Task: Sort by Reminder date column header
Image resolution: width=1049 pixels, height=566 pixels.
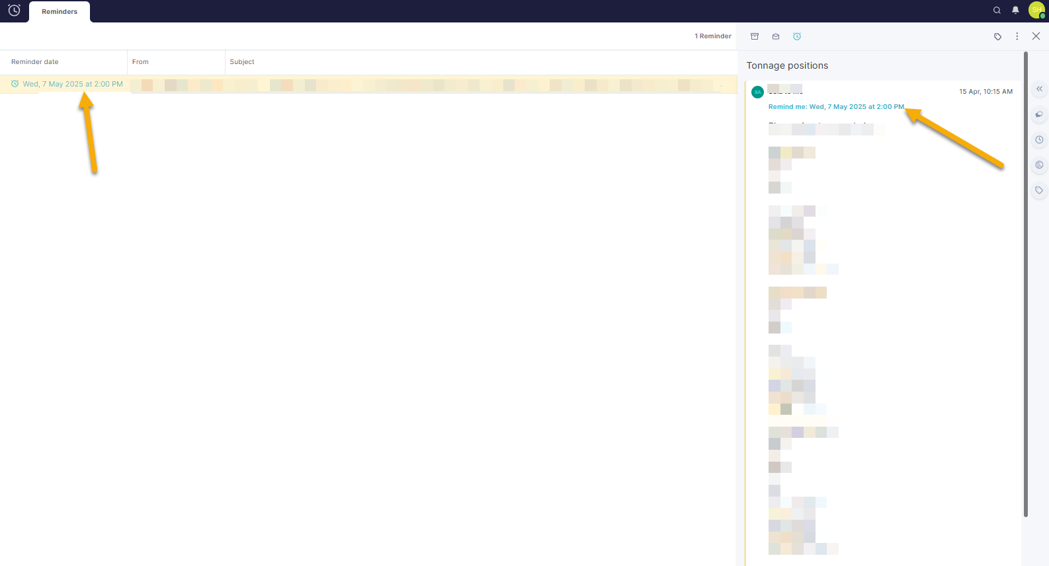Action: click(35, 62)
